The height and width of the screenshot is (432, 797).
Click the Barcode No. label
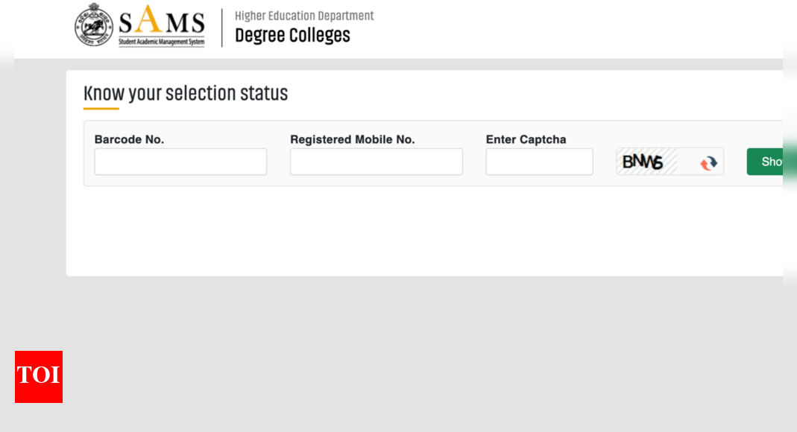(129, 139)
